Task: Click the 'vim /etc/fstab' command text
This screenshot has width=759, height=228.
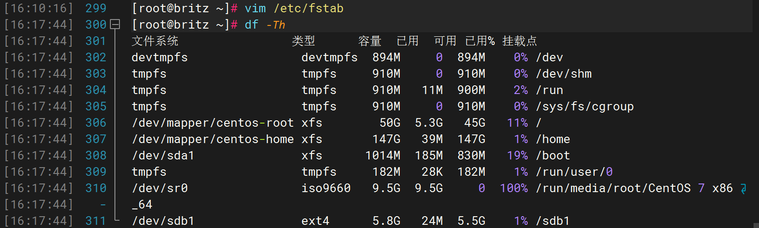Action: coord(294,8)
